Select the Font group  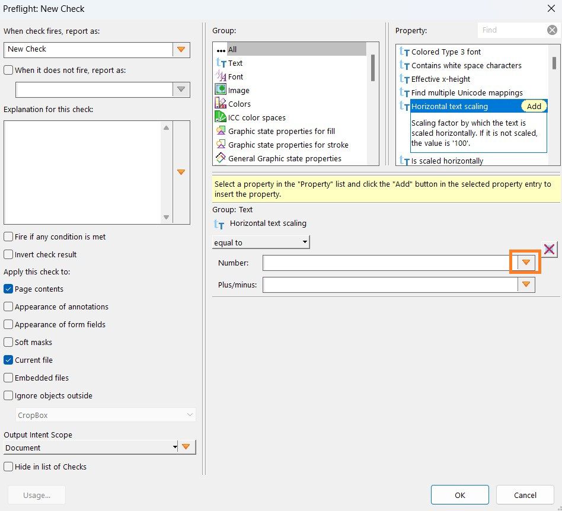(x=235, y=76)
